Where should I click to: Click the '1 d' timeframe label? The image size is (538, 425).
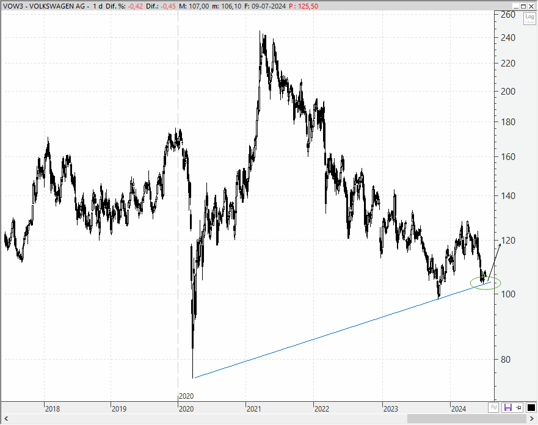point(98,6)
